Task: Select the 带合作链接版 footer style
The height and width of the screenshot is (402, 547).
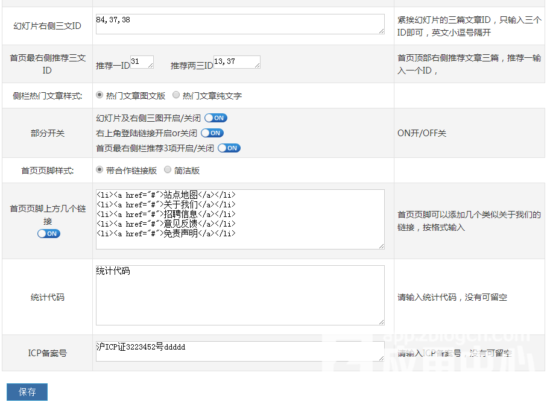Action: [x=100, y=170]
